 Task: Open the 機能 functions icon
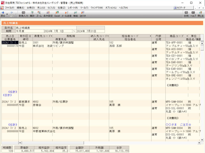[x=75, y=12]
